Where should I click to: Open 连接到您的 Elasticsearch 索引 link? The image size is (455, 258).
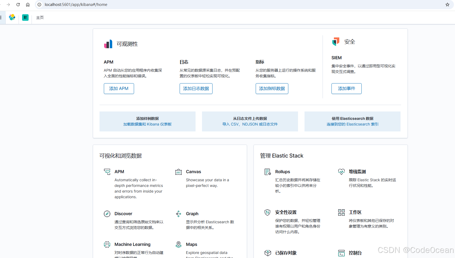coord(353,124)
